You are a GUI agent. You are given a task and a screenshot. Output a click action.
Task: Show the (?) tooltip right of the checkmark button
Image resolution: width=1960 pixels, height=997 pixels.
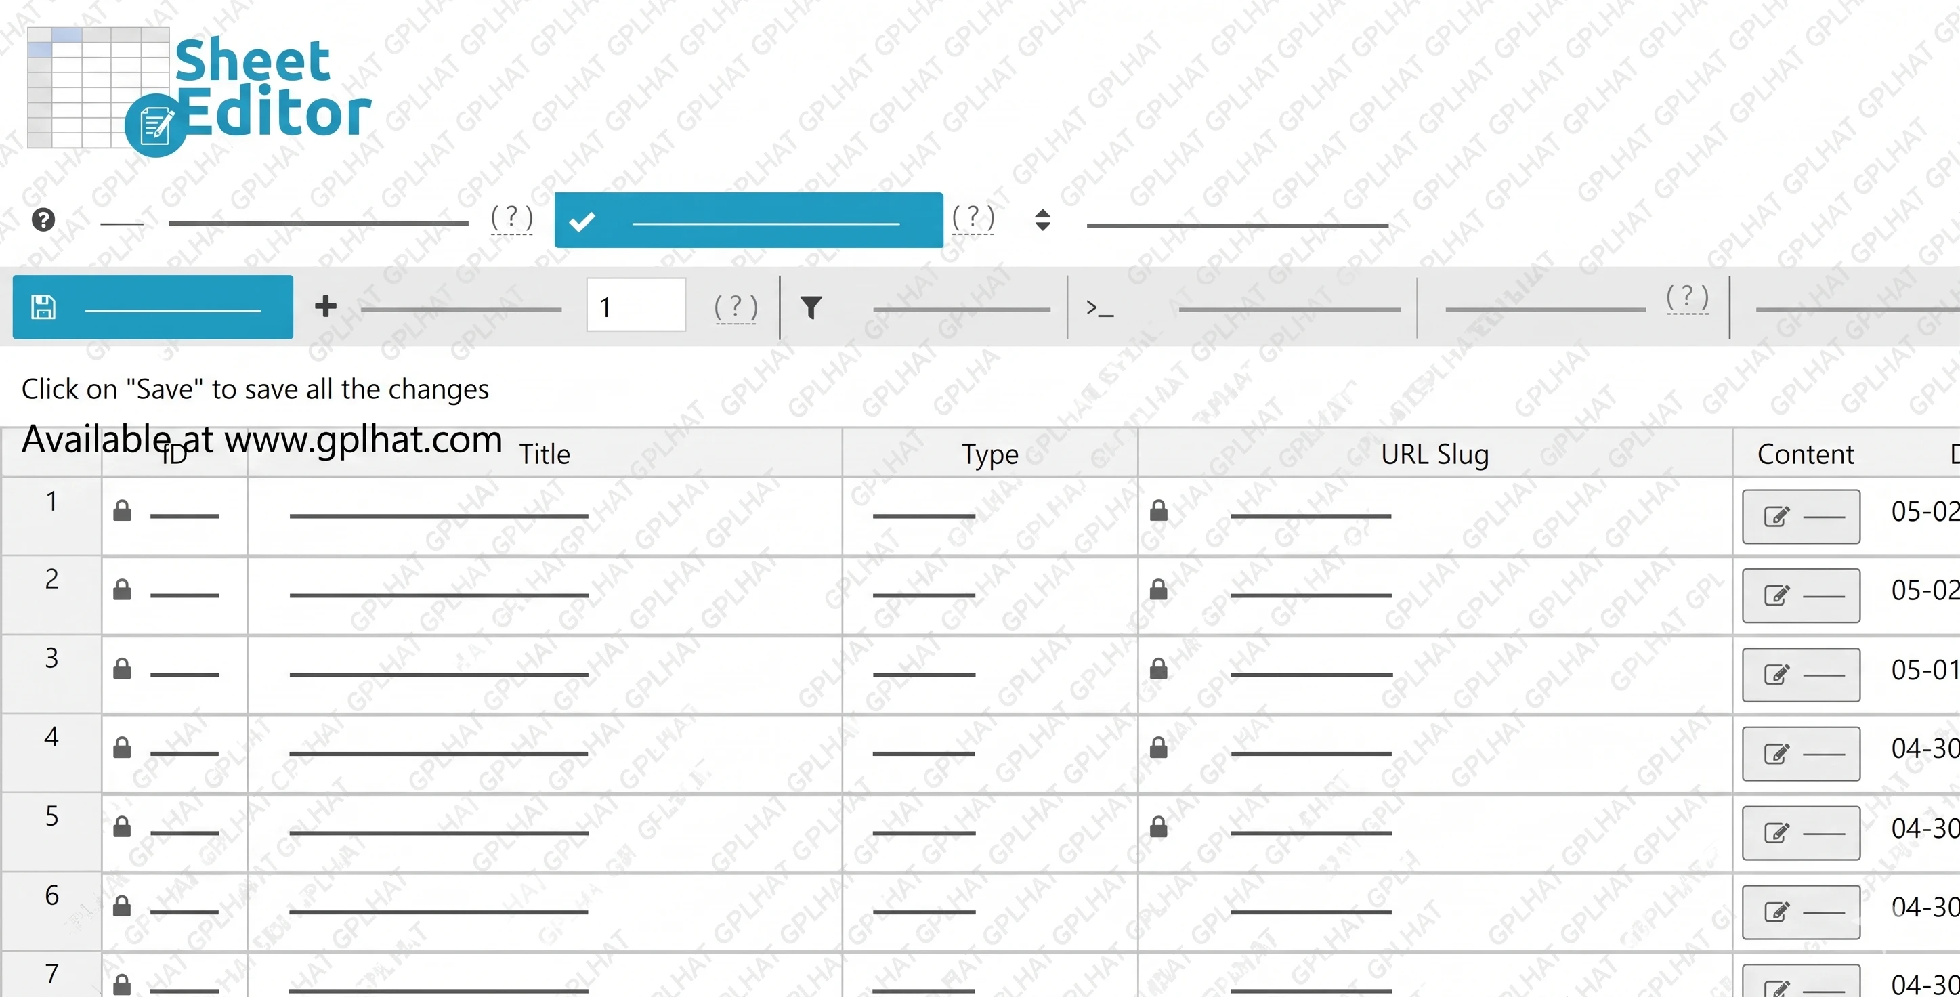973,218
